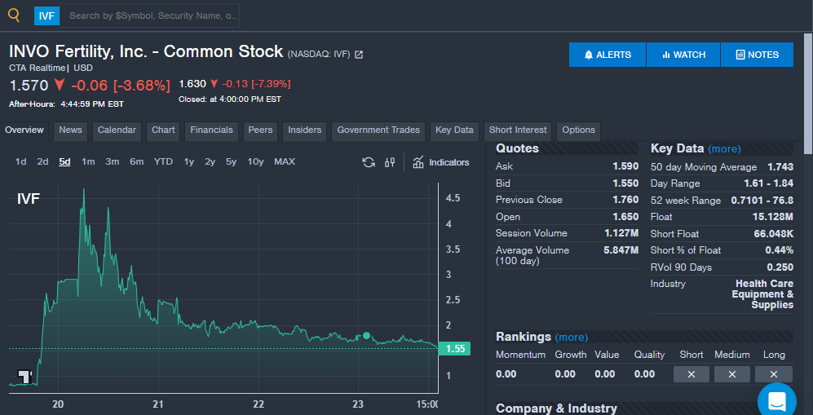This screenshot has width=813, height=415.
Task: Open external link icon beside NASDAQ: IVF
Action: click(x=359, y=55)
